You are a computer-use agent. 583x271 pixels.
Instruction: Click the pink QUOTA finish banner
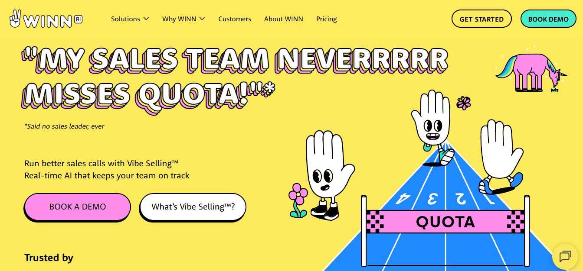tap(445, 222)
